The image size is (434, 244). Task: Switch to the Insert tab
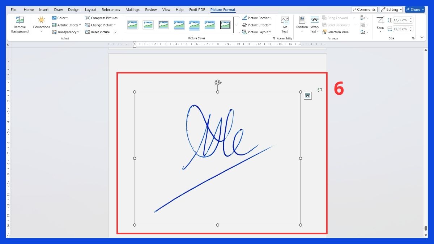(44, 10)
